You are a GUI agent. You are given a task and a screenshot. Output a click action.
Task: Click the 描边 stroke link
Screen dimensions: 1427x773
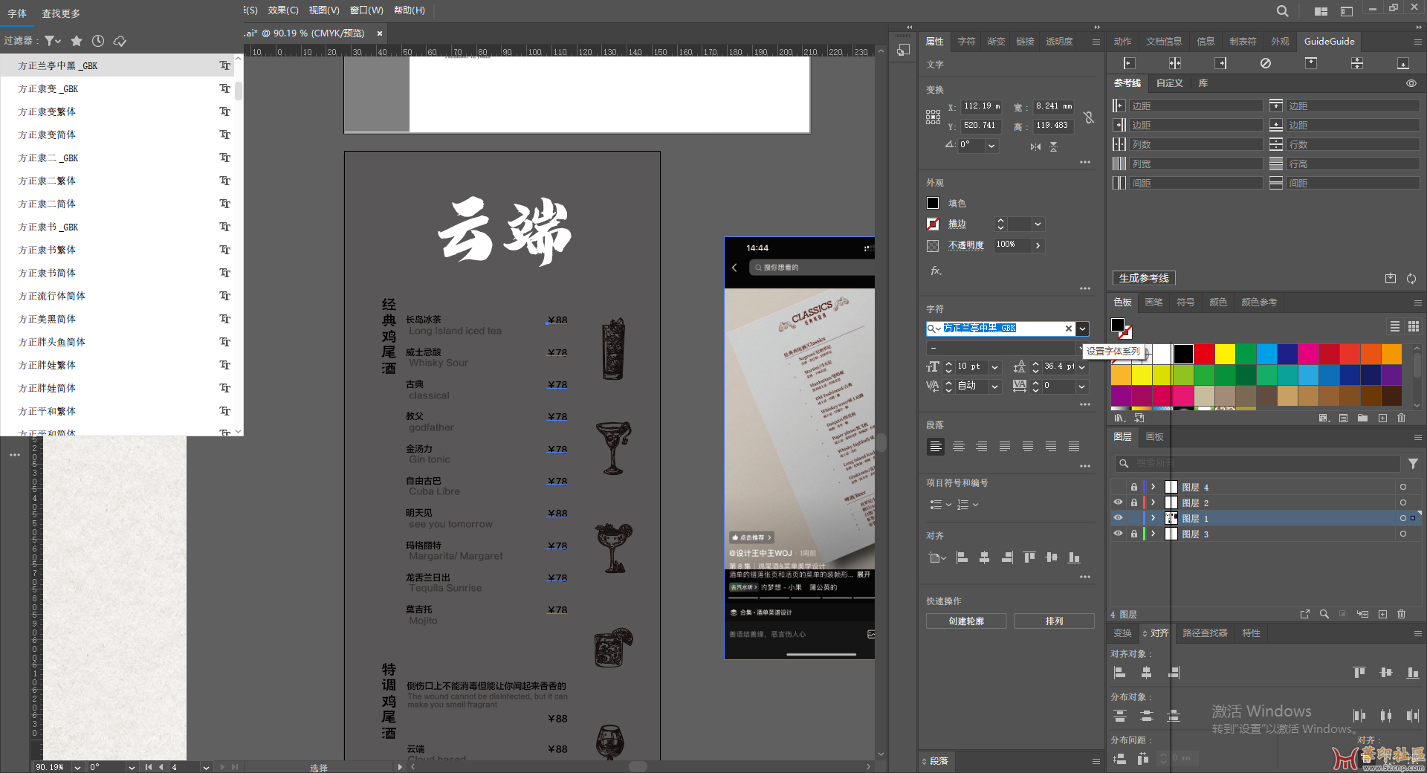[957, 224]
